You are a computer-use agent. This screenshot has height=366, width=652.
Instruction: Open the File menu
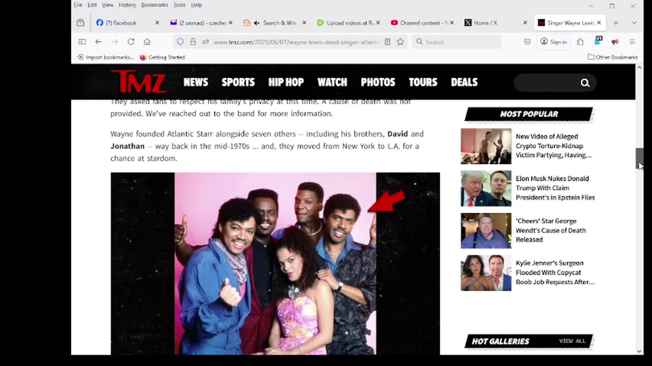(x=78, y=5)
